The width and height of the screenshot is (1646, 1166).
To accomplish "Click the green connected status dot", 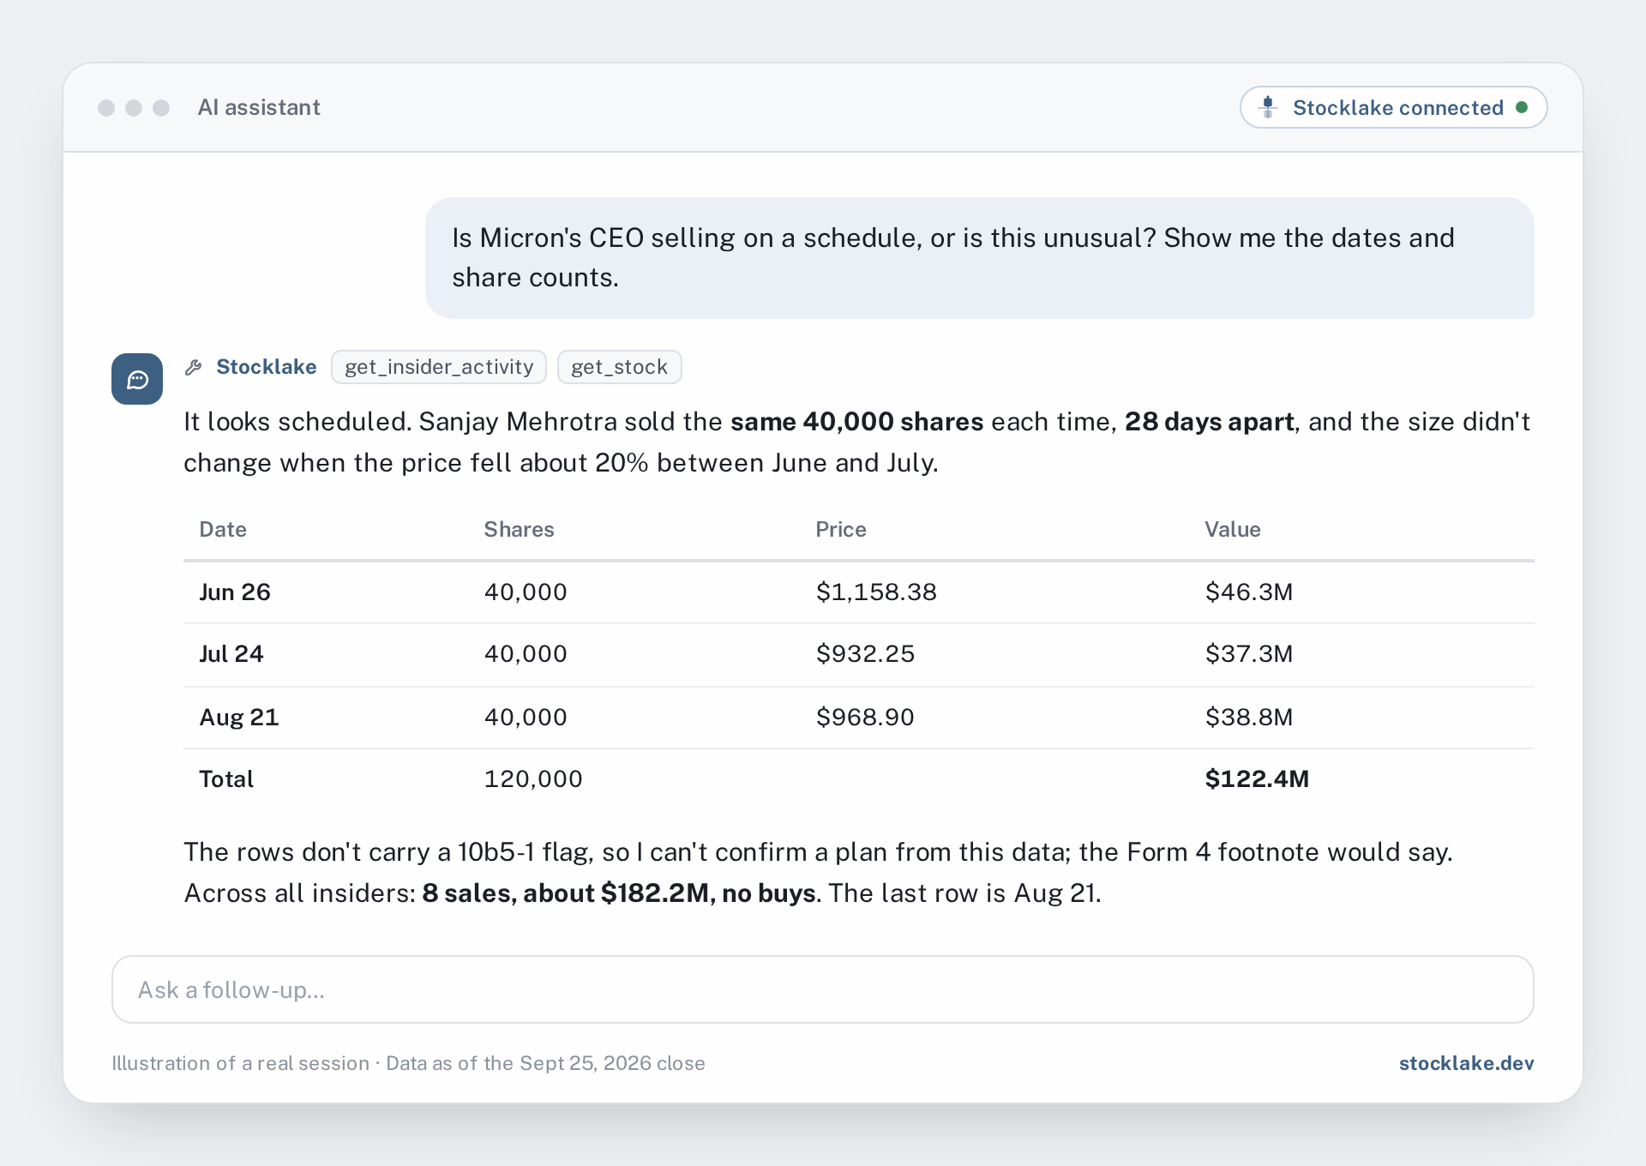I will coord(1522,107).
